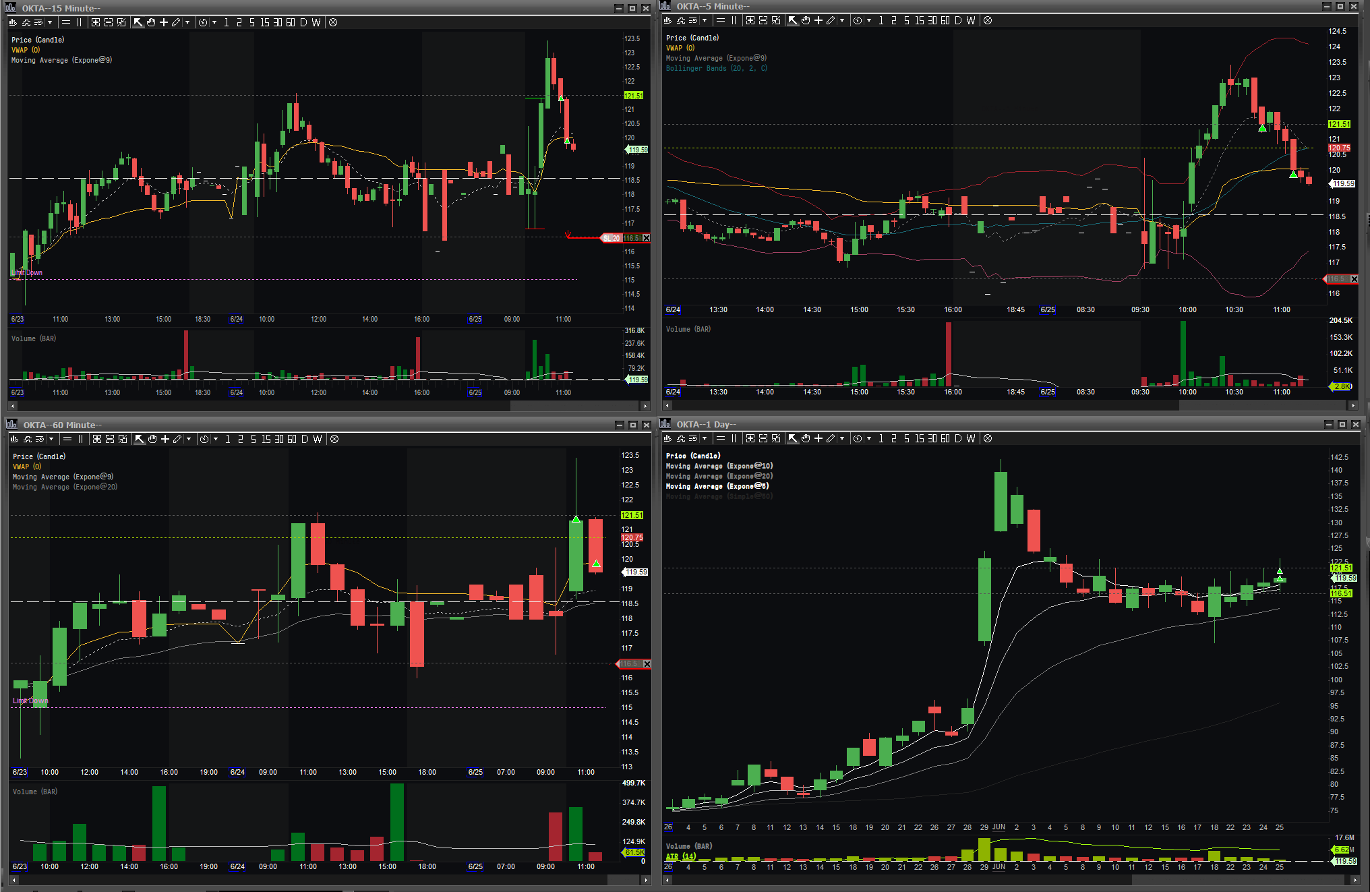Image resolution: width=1370 pixels, height=892 pixels.
Task: Open template settings icon in 5 Minute chart
Action: [x=693, y=20]
